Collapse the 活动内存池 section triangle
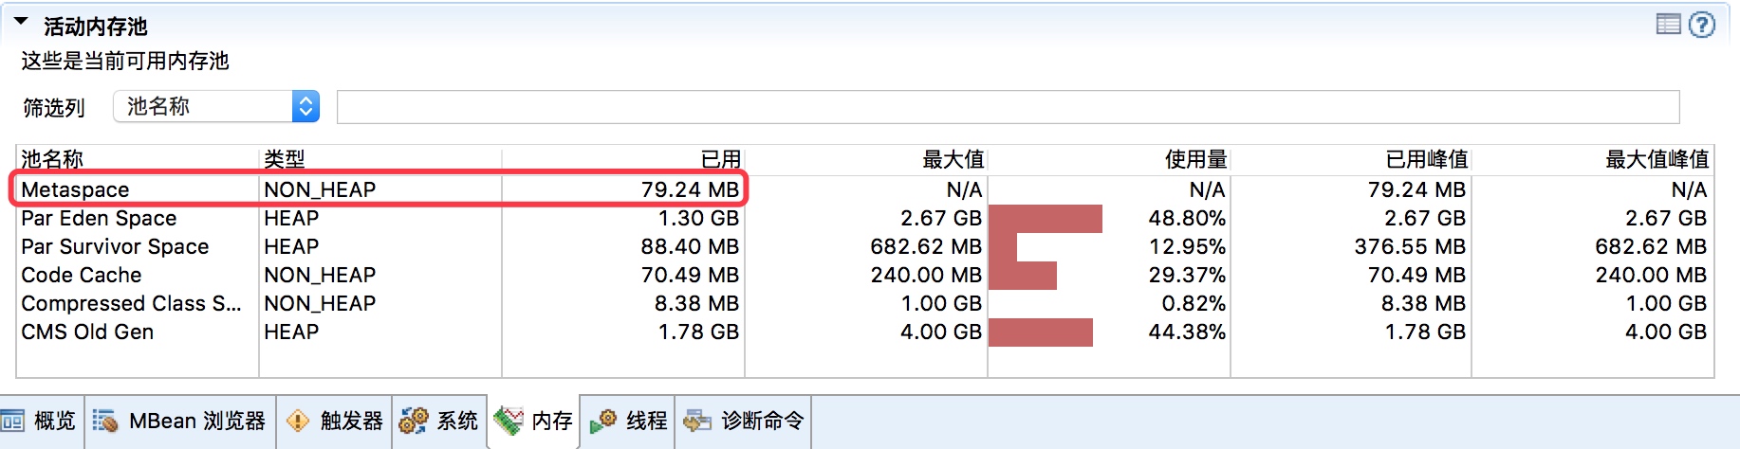Image resolution: width=1740 pixels, height=449 pixels. click(21, 22)
